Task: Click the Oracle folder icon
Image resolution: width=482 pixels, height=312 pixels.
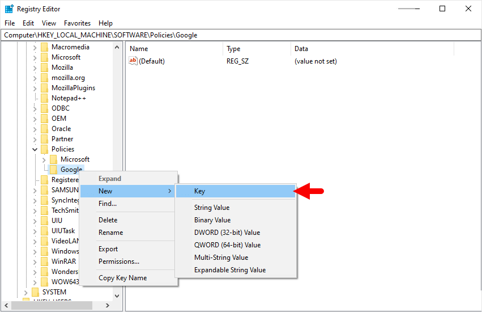Action: [44, 129]
